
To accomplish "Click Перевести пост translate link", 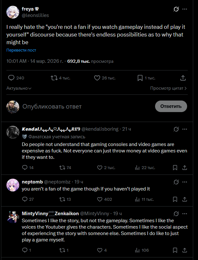I will tap(21, 50).
